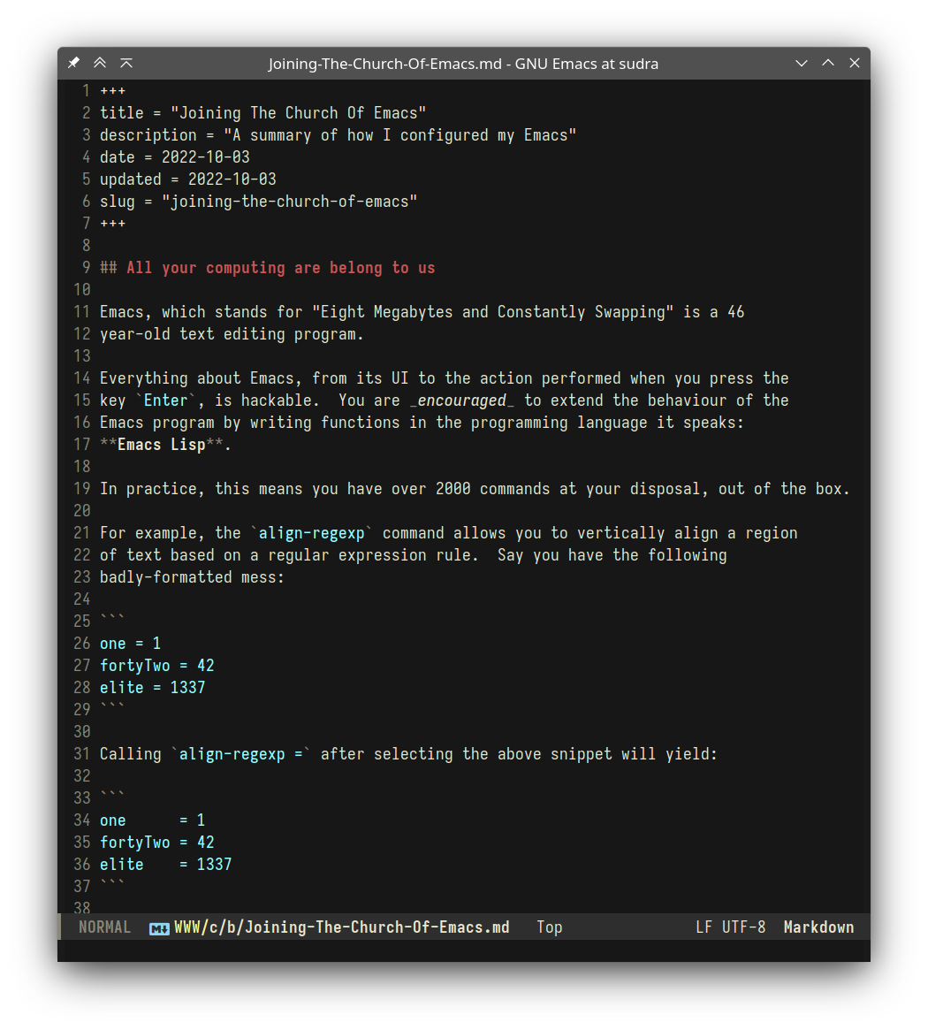Click the window title text
Screen dimensions: 928x1030
click(463, 64)
